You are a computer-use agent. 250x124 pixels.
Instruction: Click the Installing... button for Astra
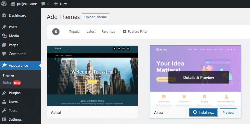[203, 112]
